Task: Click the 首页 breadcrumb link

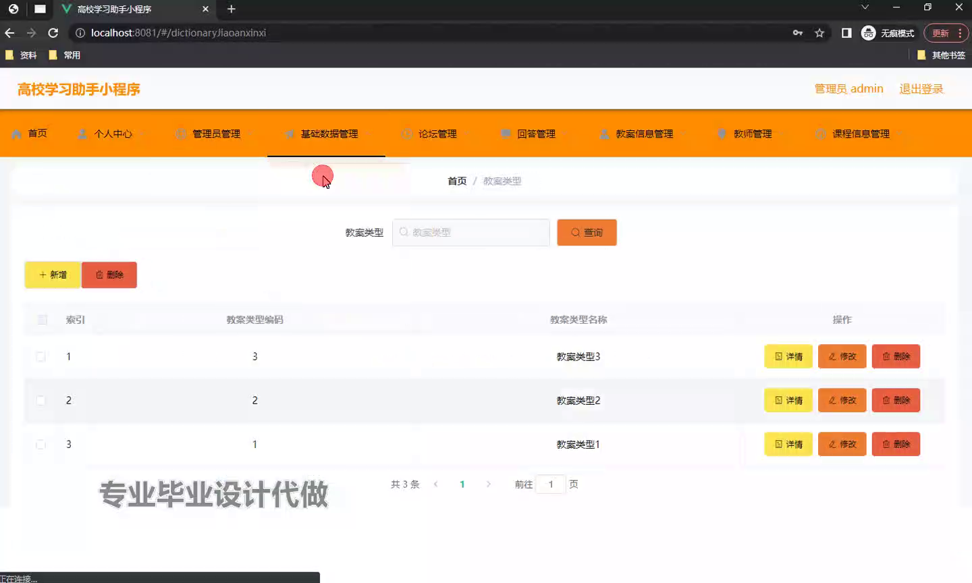Action: (457, 181)
